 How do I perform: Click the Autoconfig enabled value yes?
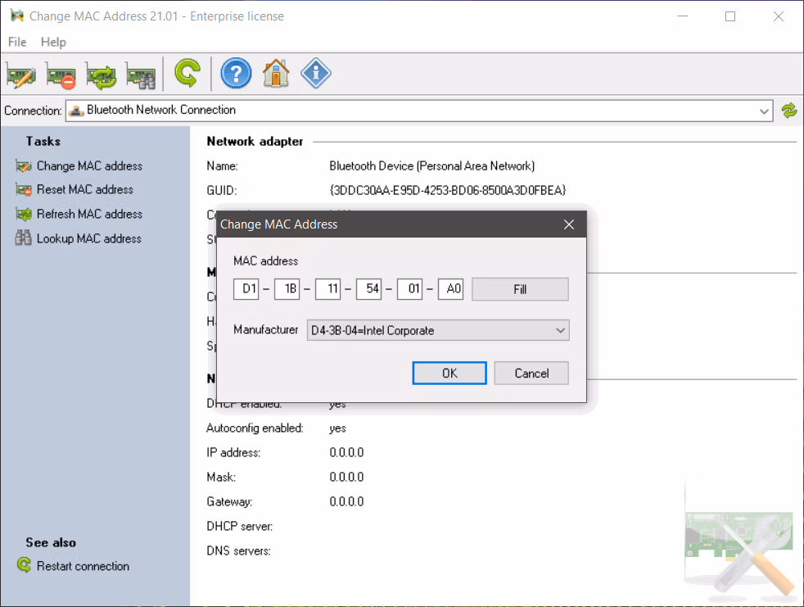click(x=338, y=428)
